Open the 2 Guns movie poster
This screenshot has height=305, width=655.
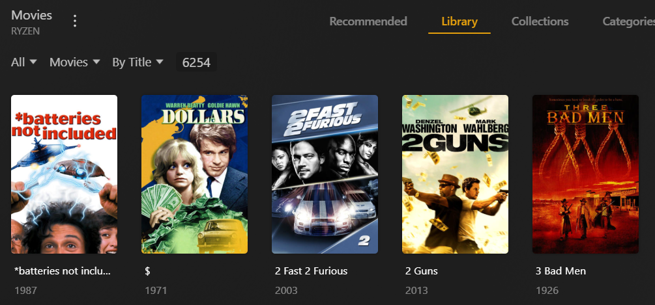455,174
